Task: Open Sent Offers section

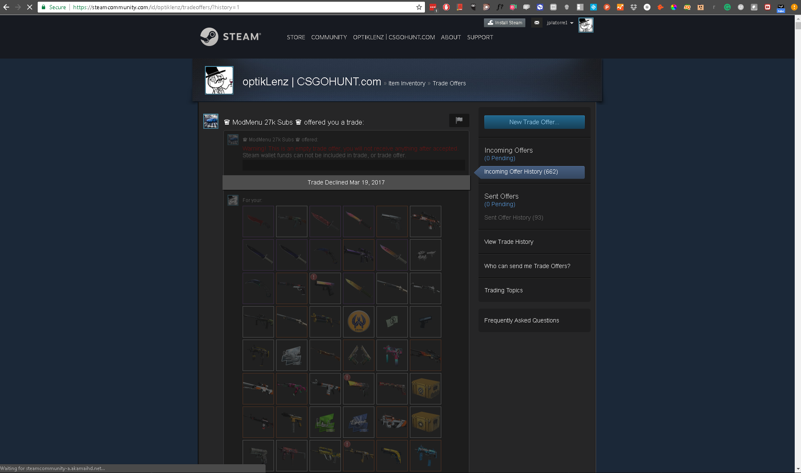Action: 502,196
